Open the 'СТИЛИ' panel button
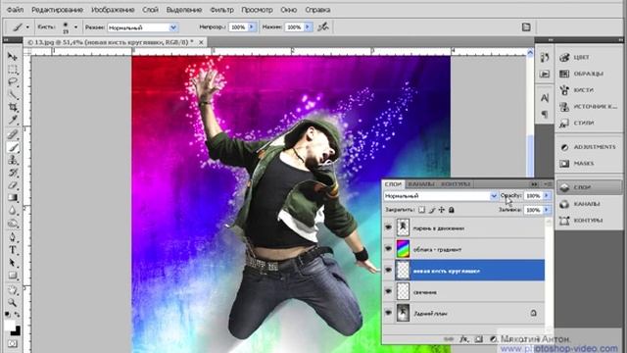627x353 pixels. point(590,123)
